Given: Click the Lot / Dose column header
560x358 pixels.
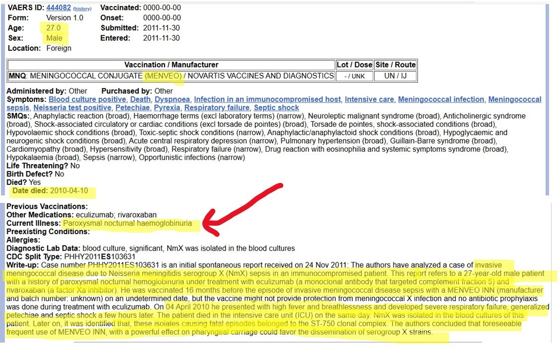Looking at the screenshot, I should tap(354, 65).
